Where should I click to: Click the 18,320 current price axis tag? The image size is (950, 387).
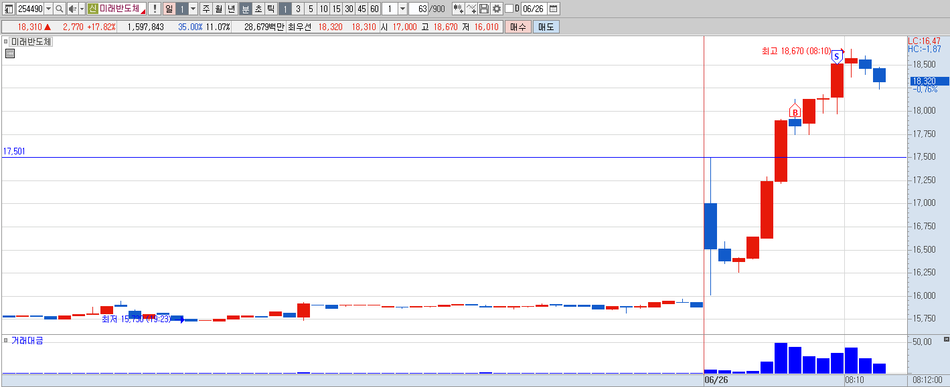point(929,81)
